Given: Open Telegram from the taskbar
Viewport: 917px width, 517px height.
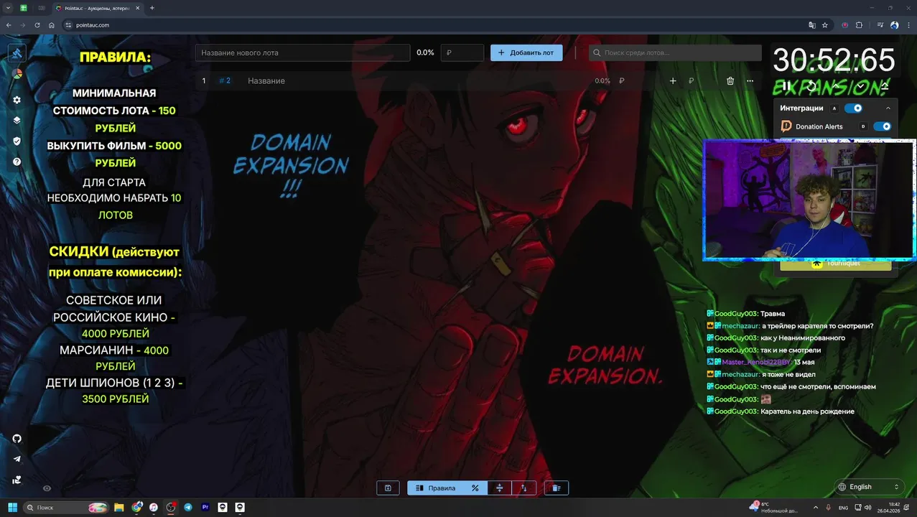Looking at the screenshot, I should pos(188,508).
